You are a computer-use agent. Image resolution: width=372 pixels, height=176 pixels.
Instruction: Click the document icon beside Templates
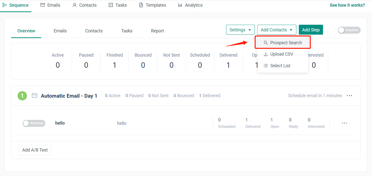click(x=141, y=5)
